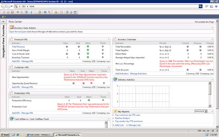Open Business Overview web part menu arrow
Viewport: 219px width, 137px height.
(212, 39)
